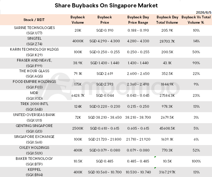Image resolution: width=212 pixels, height=177 pixels.
Task: Click price range '1.430 - 1.440' in range column
Action: click(x=138, y=63)
